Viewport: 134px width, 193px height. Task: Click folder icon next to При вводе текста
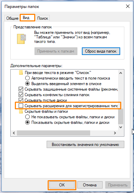coord(21,73)
